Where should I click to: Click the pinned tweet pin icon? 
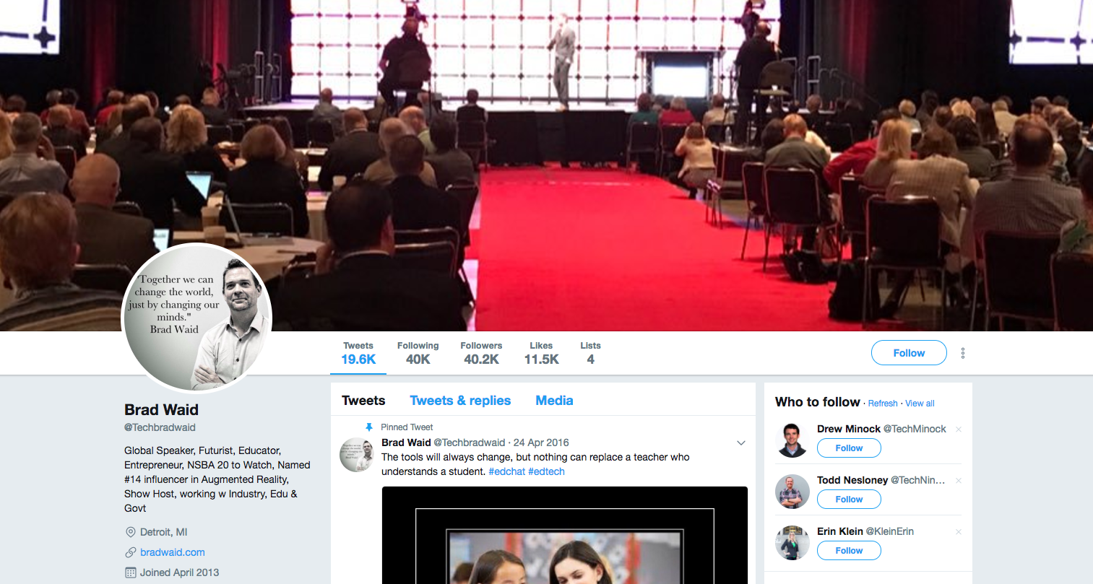coord(369,427)
